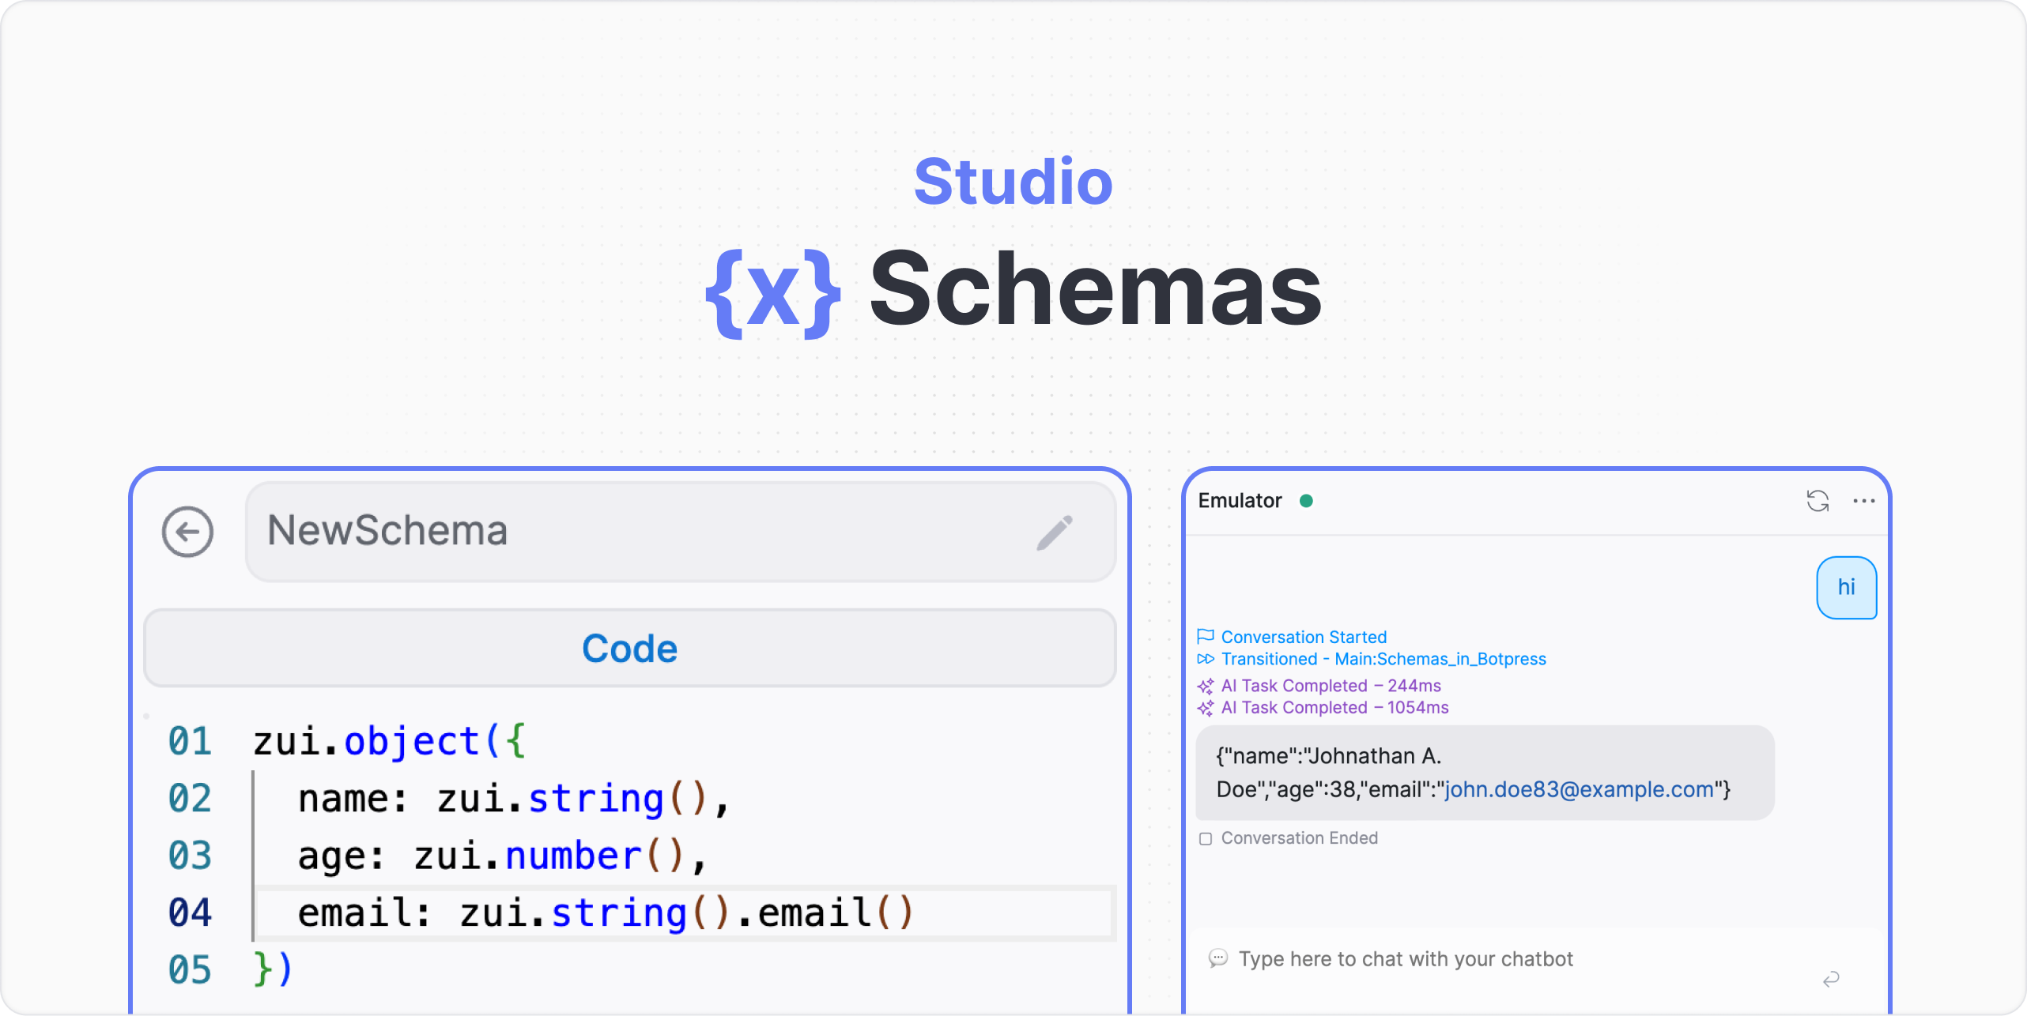Click the JSON bot response bubble
2027x1016 pixels.
(1485, 773)
